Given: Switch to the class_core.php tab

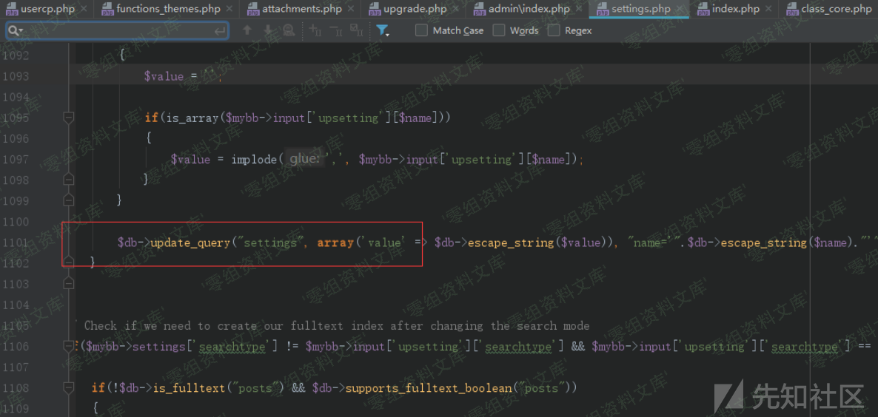Looking at the screenshot, I should point(836,9).
